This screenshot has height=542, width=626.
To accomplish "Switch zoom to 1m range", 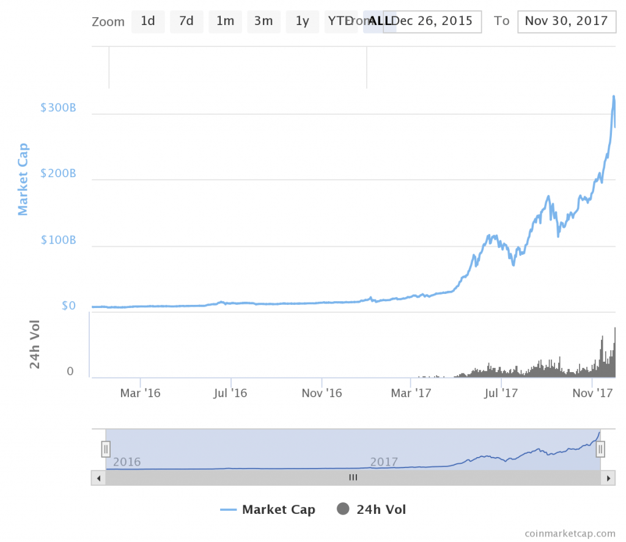I will [225, 21].
